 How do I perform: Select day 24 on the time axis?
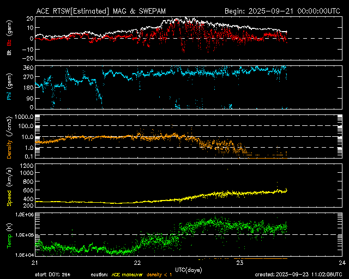click(x=341, y=262)
